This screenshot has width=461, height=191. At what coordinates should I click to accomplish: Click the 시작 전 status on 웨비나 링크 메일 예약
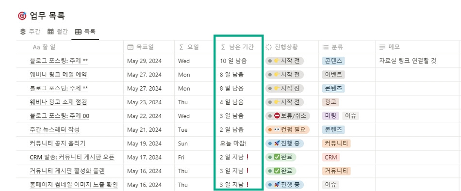click(x=284, y=74)
